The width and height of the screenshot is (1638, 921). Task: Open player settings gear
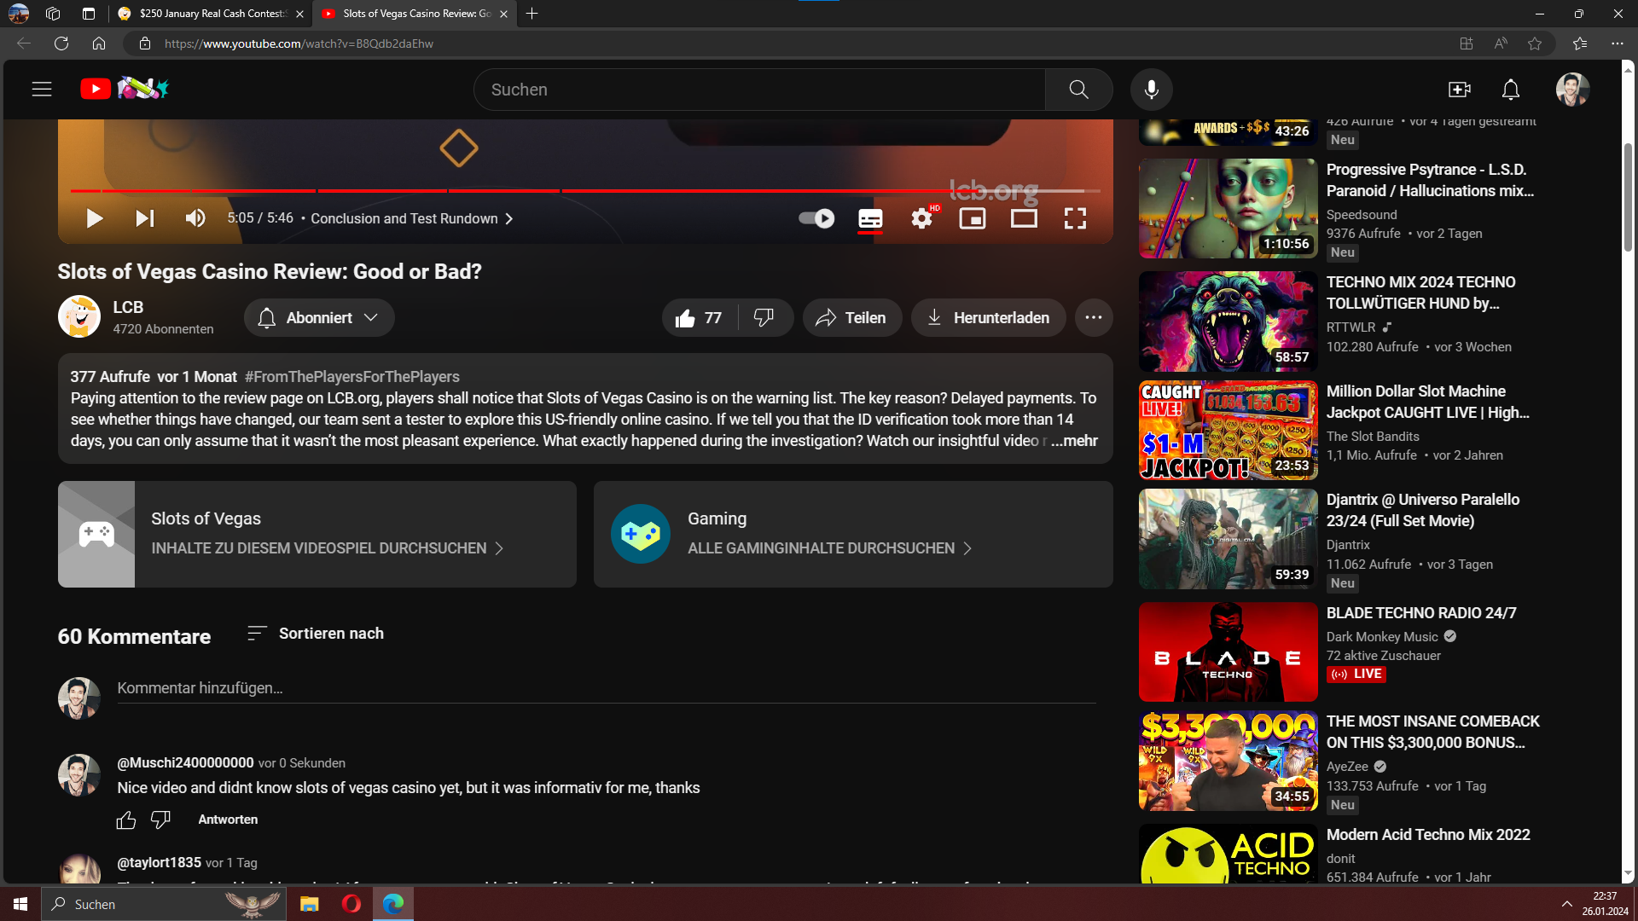click(x=921, y=218)
